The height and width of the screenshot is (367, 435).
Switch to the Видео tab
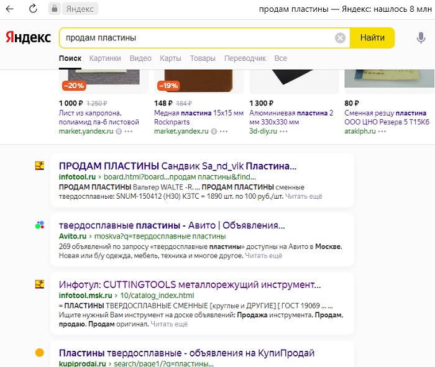coord(140,58)
